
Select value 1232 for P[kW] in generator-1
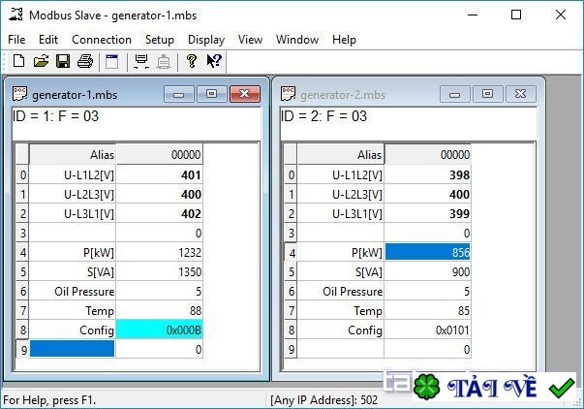pyautogui.click(x=160, y=252)
